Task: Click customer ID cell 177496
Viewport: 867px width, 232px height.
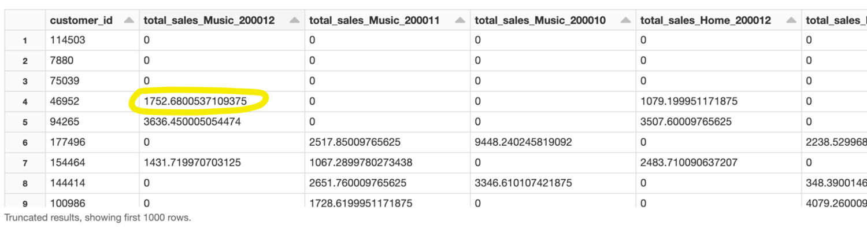Action: (x=67, y=142)
